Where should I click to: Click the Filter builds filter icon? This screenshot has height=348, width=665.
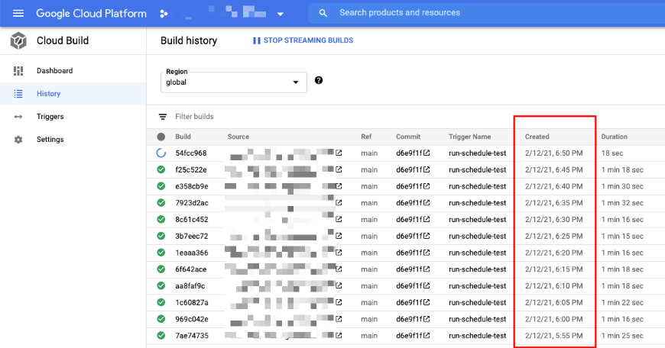pos(163,117)
